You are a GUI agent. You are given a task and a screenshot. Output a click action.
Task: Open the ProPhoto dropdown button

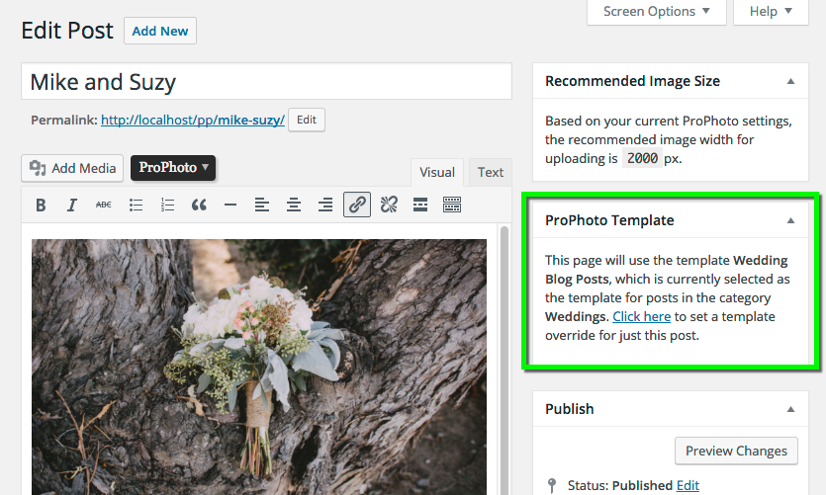(173, 168)
